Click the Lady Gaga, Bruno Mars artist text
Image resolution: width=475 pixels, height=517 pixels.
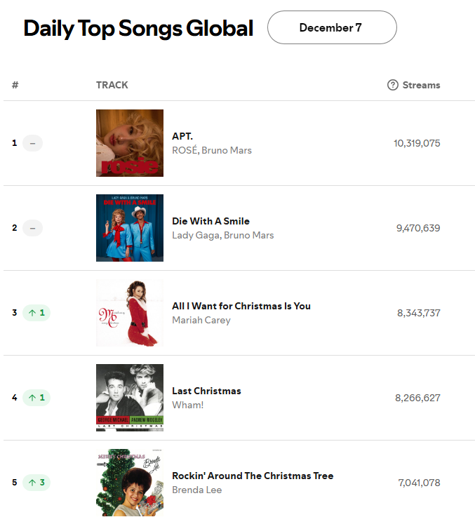tap(223, 236)
